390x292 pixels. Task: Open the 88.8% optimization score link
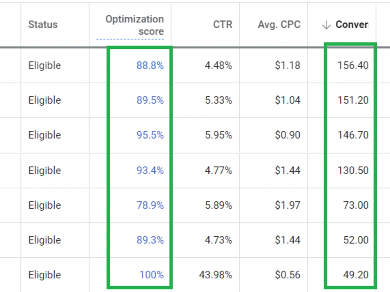(x=150, y=65)
